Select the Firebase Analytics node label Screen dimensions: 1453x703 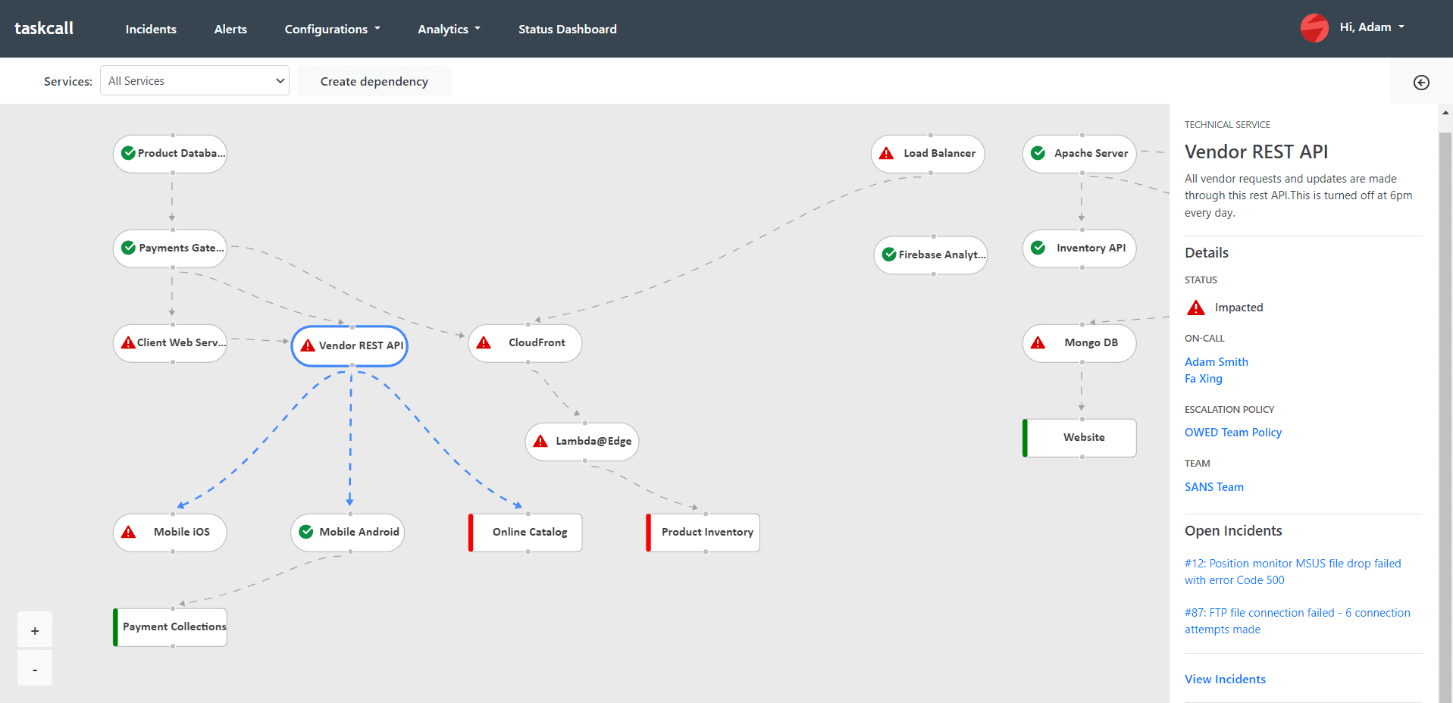pos(943,255)
